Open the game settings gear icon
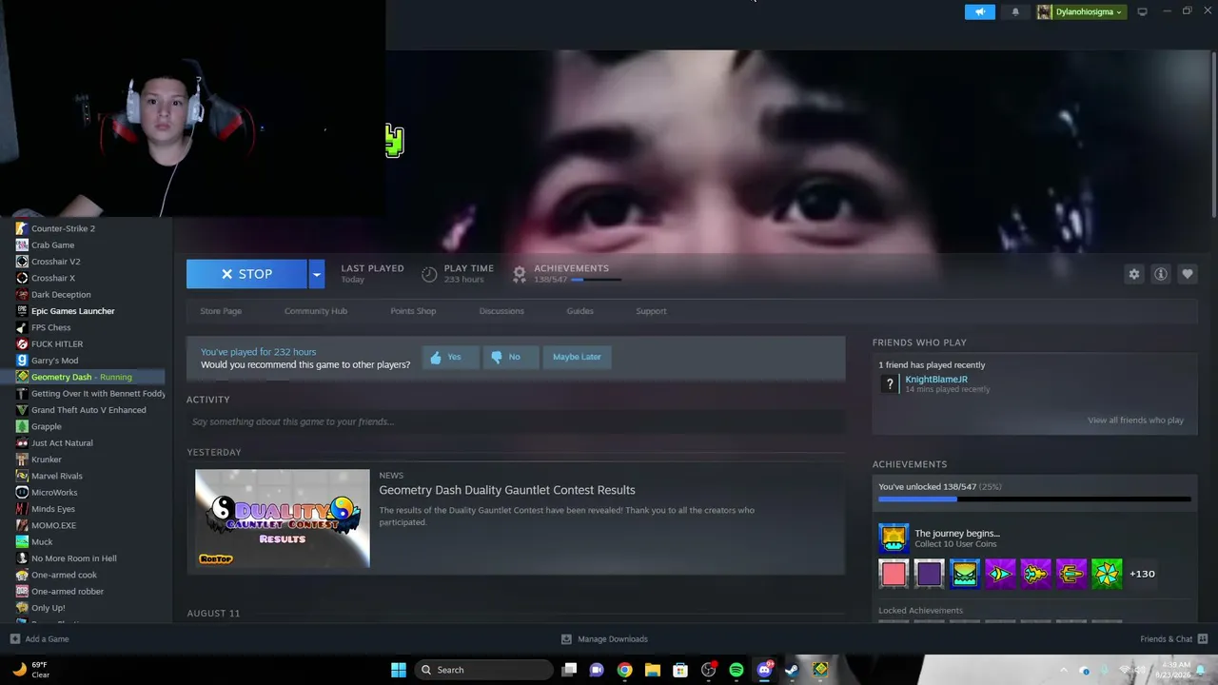 click(x=1133, y=274)
